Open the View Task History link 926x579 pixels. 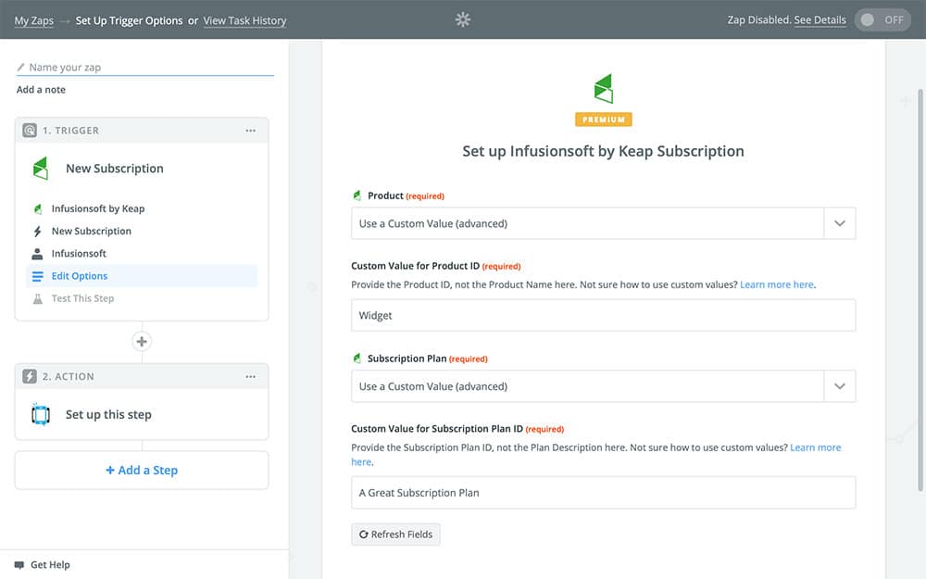tap(244, 20)
